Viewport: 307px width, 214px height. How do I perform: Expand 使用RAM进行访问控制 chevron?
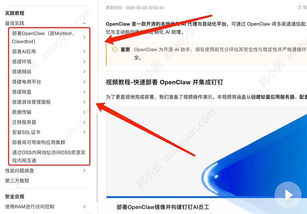(84, 207)
